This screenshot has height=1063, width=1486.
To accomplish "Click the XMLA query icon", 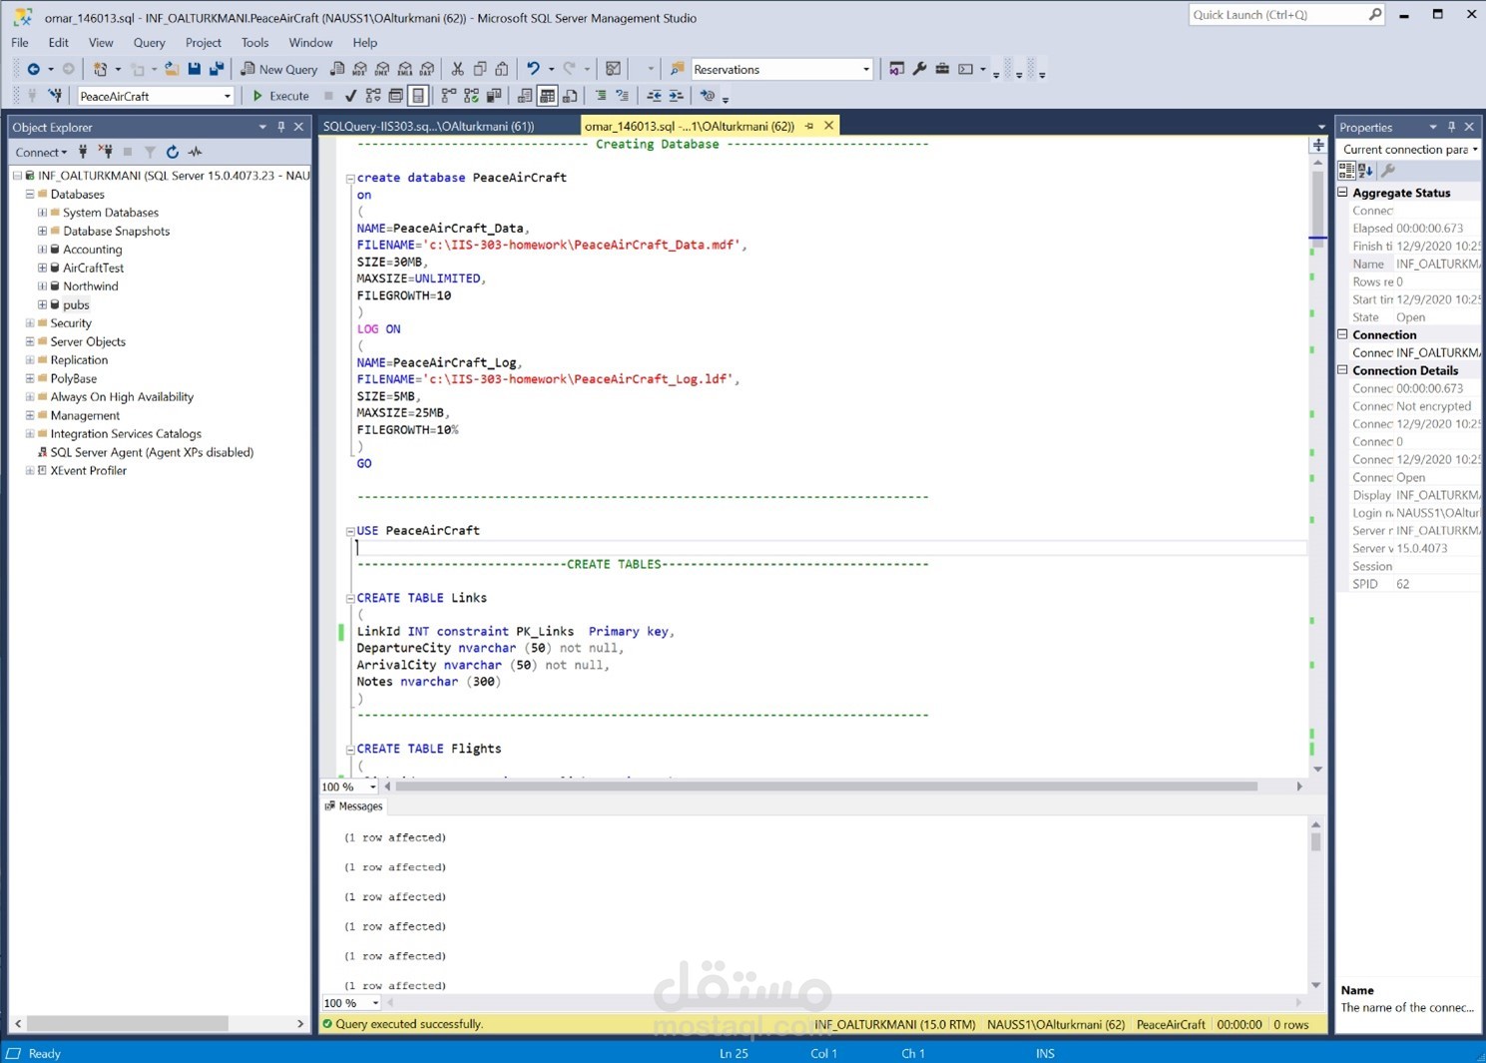I will 404,69.
